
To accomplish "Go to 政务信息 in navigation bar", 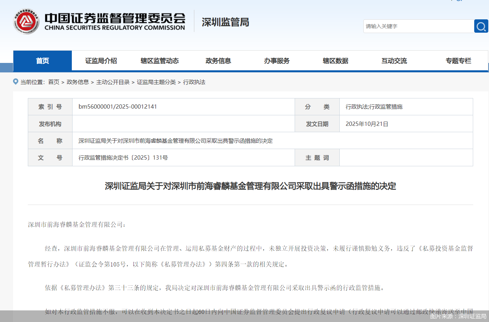I will coord(218,61).
